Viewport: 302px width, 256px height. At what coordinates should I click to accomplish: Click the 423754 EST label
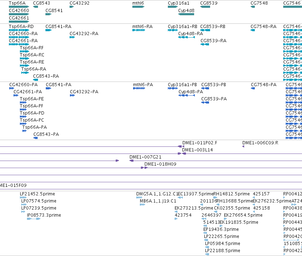pyautogui.click(x=183, y=215)
